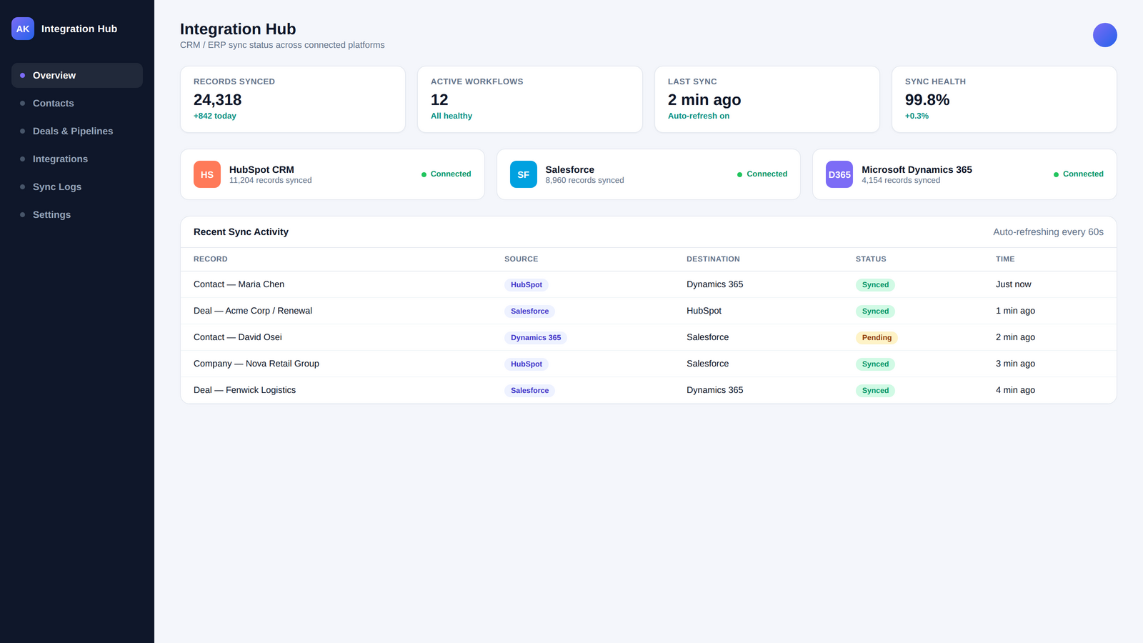Click Synced badge in Maria Chen row
Image resolution: width=1143 pixels, height=643 pixels.
(x=875, y=285)
